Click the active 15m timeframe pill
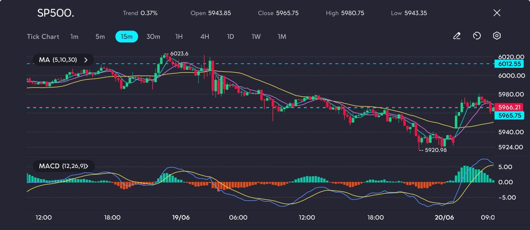Viewport: 530px width, 230px height. tap(127, 36)
